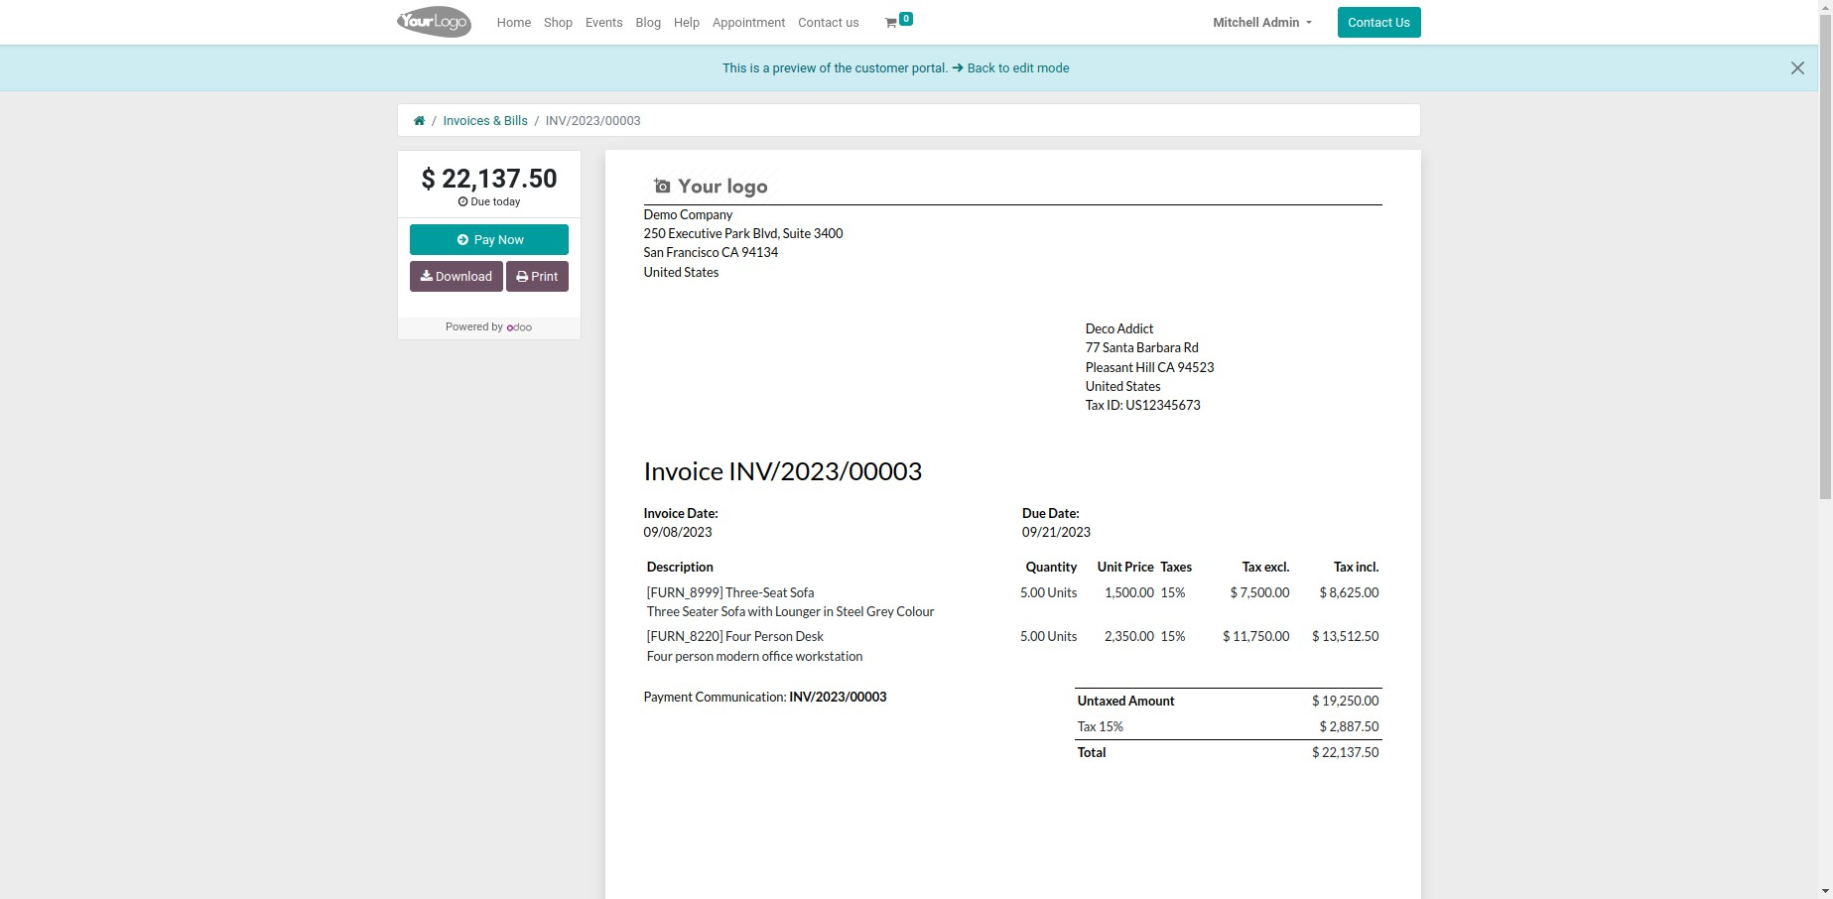Screen dimensions: 1833x899
Task: Dismiss the preview banner with X
Action: tap(1797, 68)
